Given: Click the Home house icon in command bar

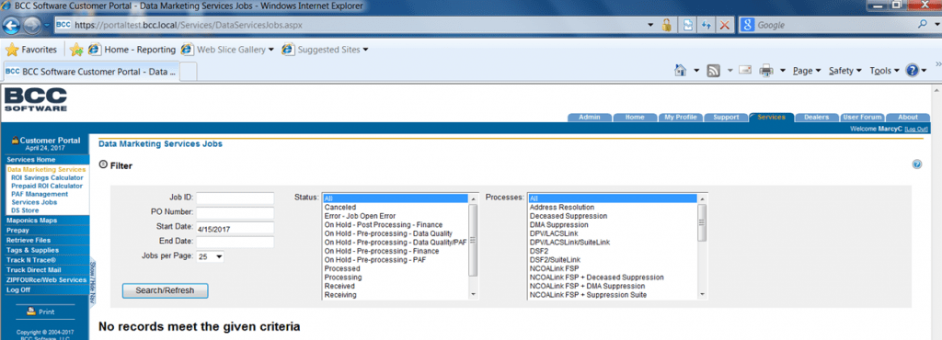Looking at the screenshot, I should (681, 70).
